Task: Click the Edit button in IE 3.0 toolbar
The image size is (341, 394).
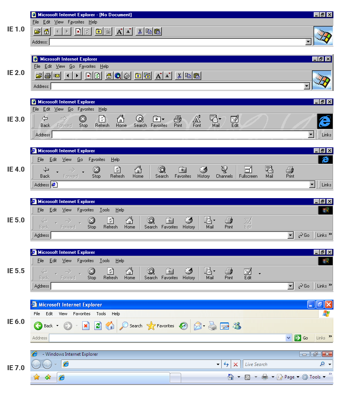Action: [235, 122]
